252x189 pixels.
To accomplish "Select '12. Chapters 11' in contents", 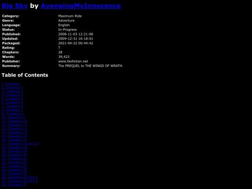I will (14, 125).
